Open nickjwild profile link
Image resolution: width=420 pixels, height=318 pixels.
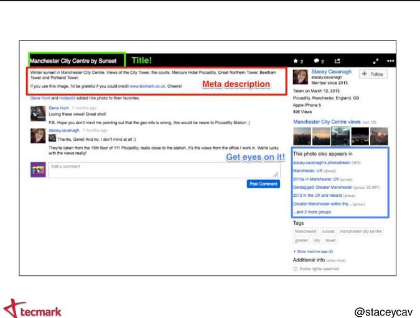(67, 98)
